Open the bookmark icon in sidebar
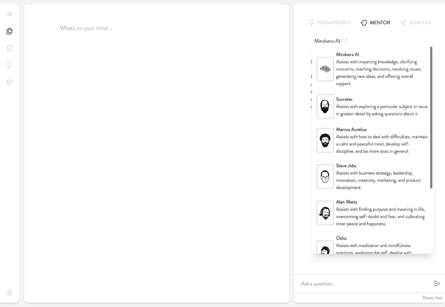This screenshot has height=307, width=445. 10,48
